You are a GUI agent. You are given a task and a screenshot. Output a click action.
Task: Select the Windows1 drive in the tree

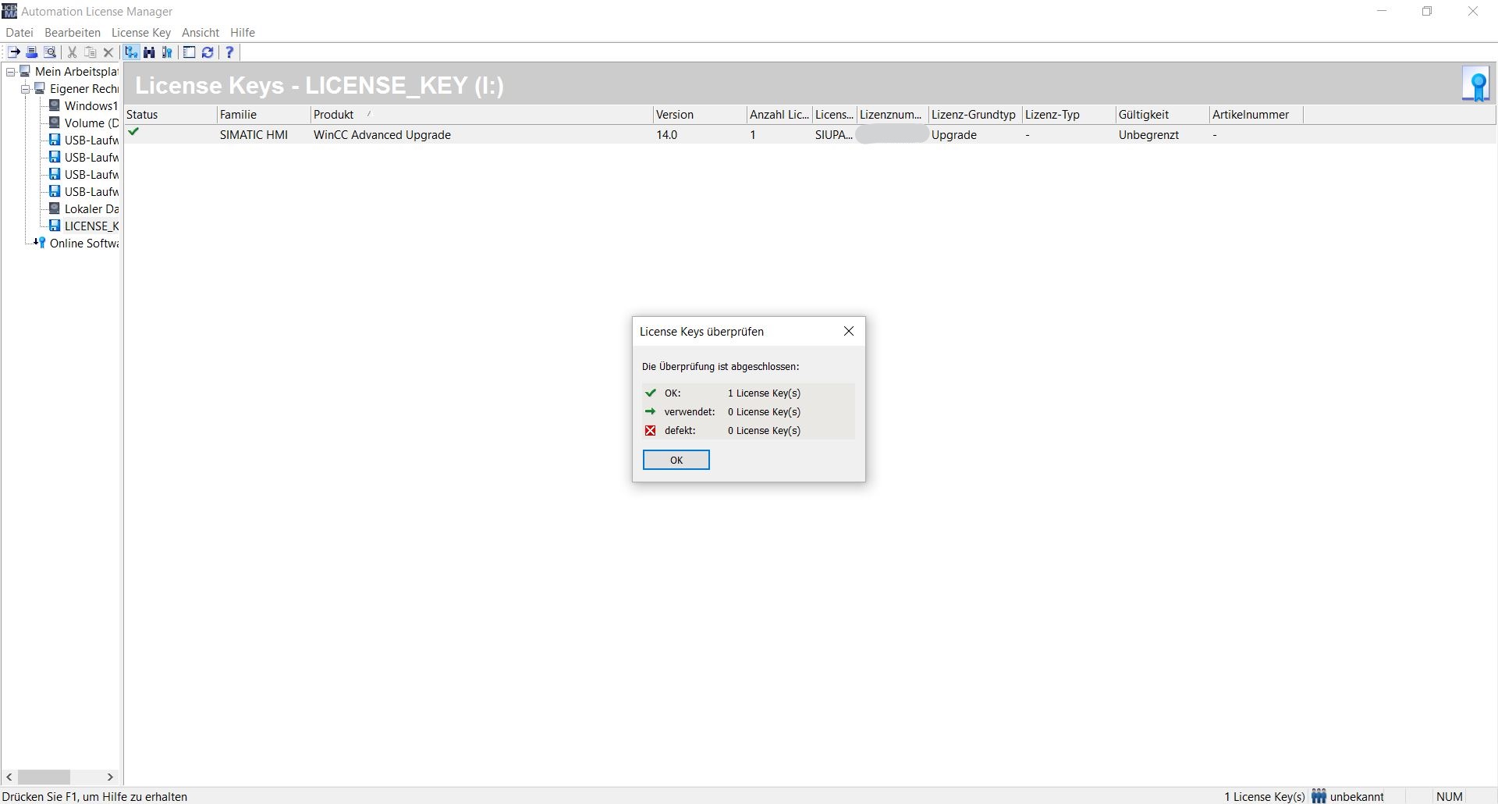[91, 106]
